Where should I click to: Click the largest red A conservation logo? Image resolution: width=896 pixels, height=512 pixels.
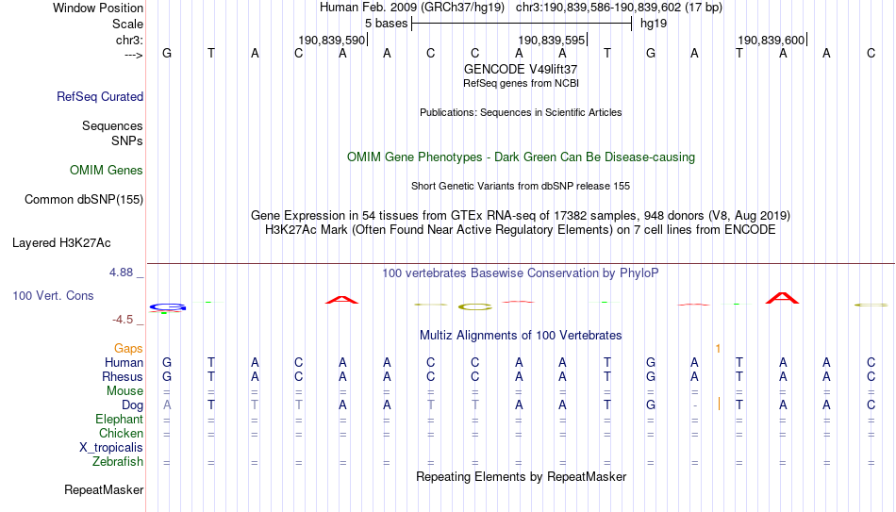pyautogui.click(x=782, y=298)
